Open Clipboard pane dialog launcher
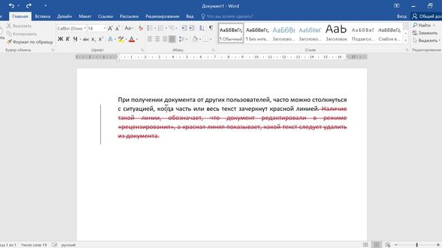The width and height of the screenshot is (442, 248). [x=52, y=50]
